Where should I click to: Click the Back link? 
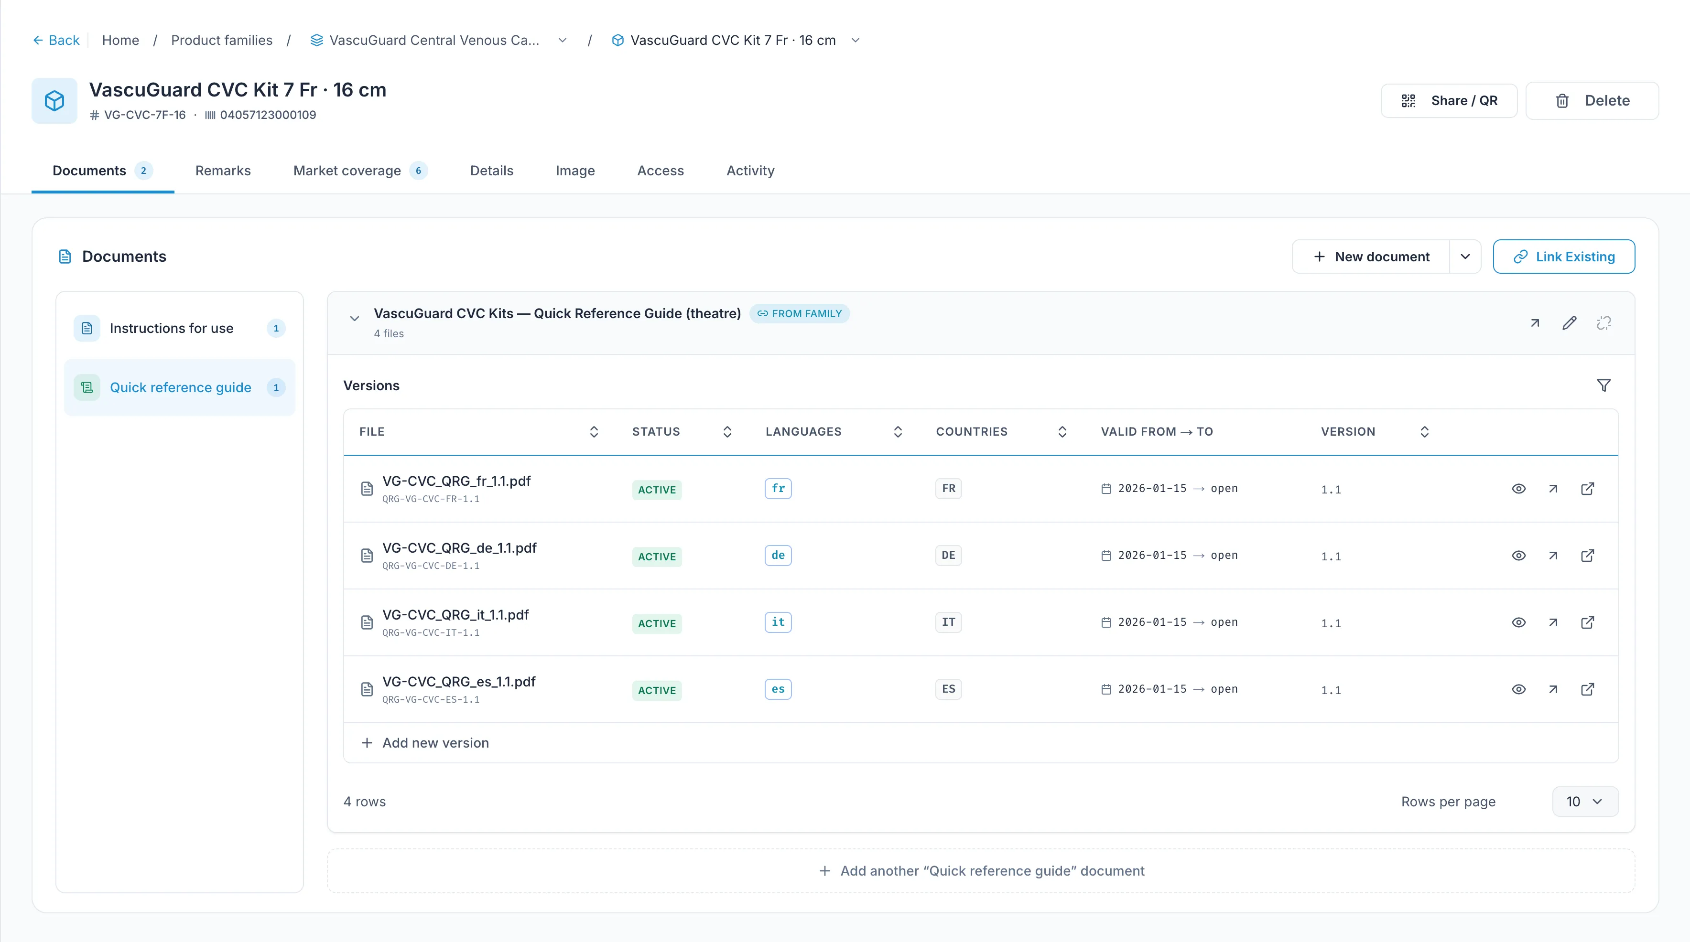pos(56,41)
